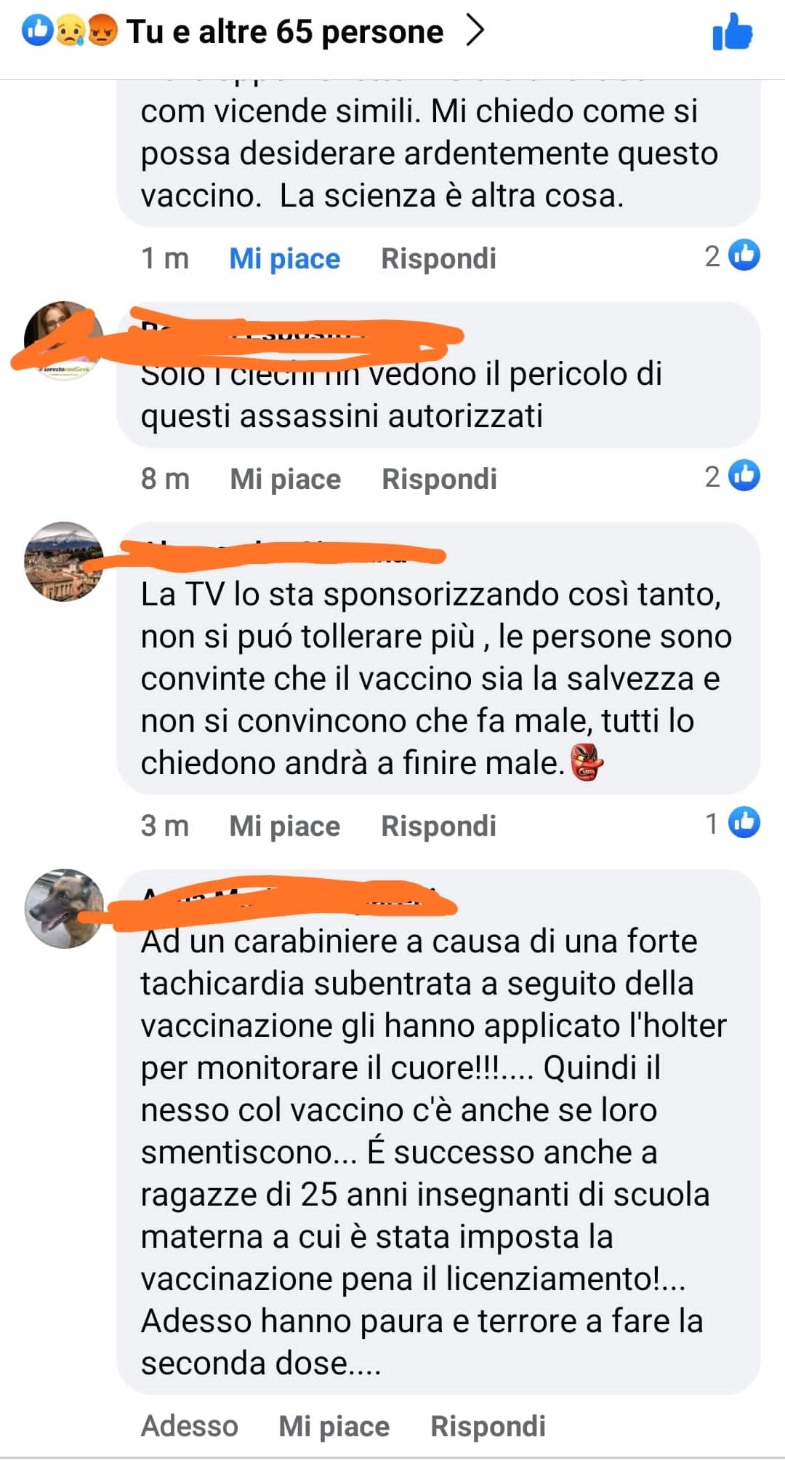This screenshot has width=785, height=1461.
Task: Tap the reaction emojis next to 'Tu e altre 65 persone'
Action: 70,31
